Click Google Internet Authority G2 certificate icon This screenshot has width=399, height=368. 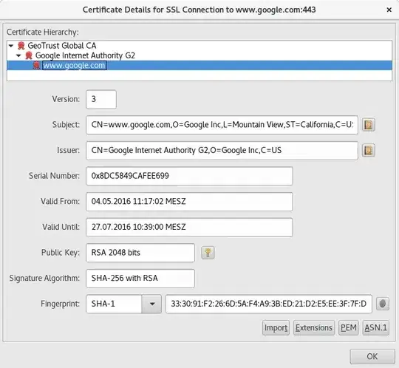pos(29,55)
